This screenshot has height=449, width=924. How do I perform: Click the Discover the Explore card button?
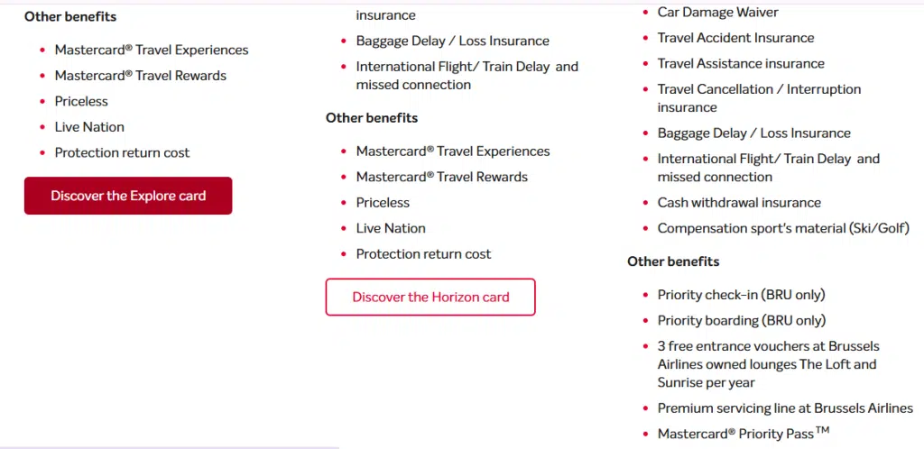128,196
